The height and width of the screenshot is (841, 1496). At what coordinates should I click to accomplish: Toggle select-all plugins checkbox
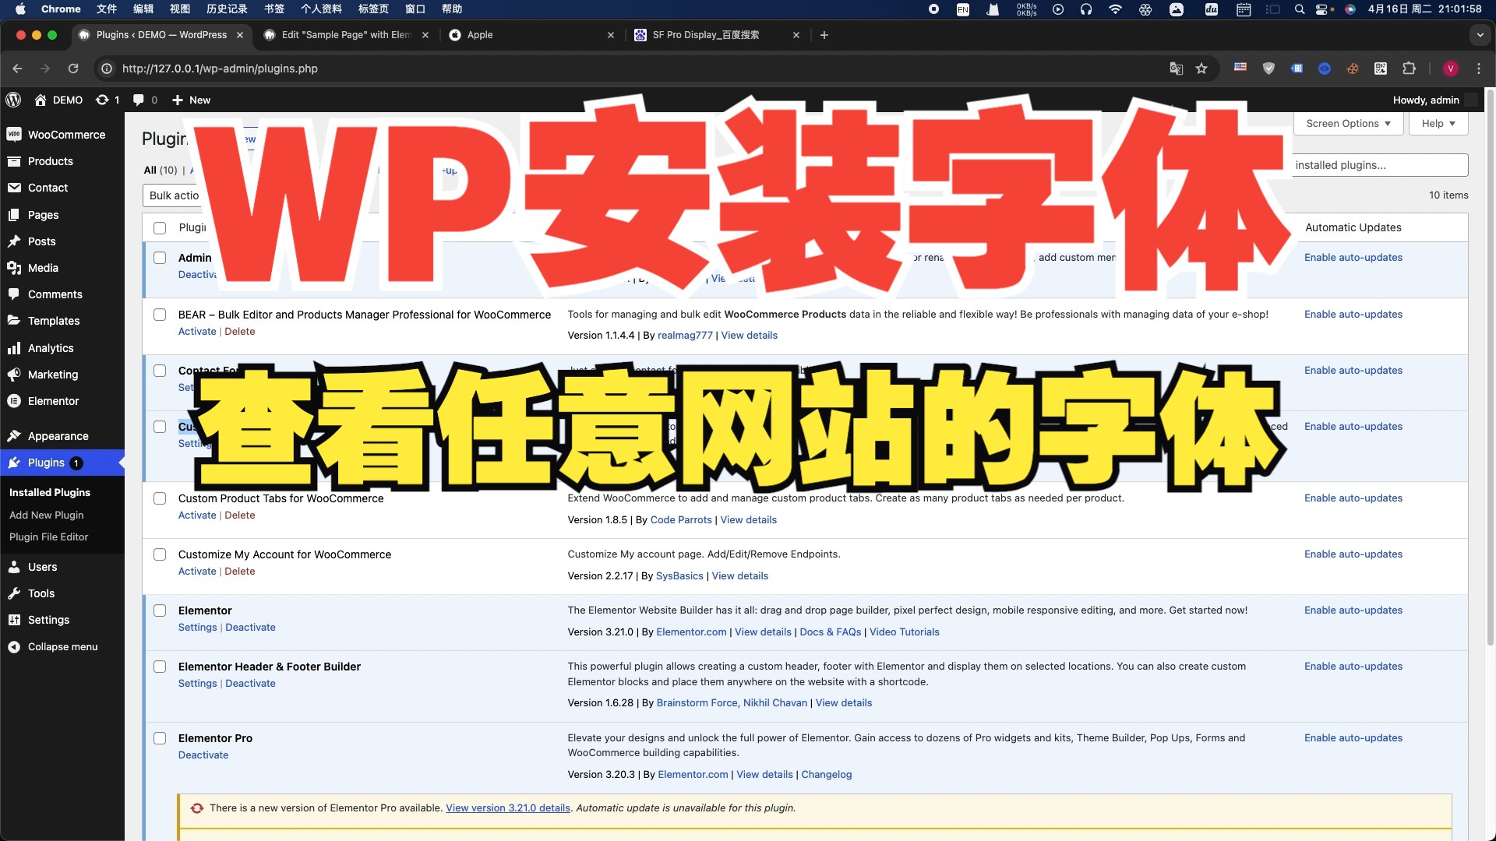[x=160, y=228]
